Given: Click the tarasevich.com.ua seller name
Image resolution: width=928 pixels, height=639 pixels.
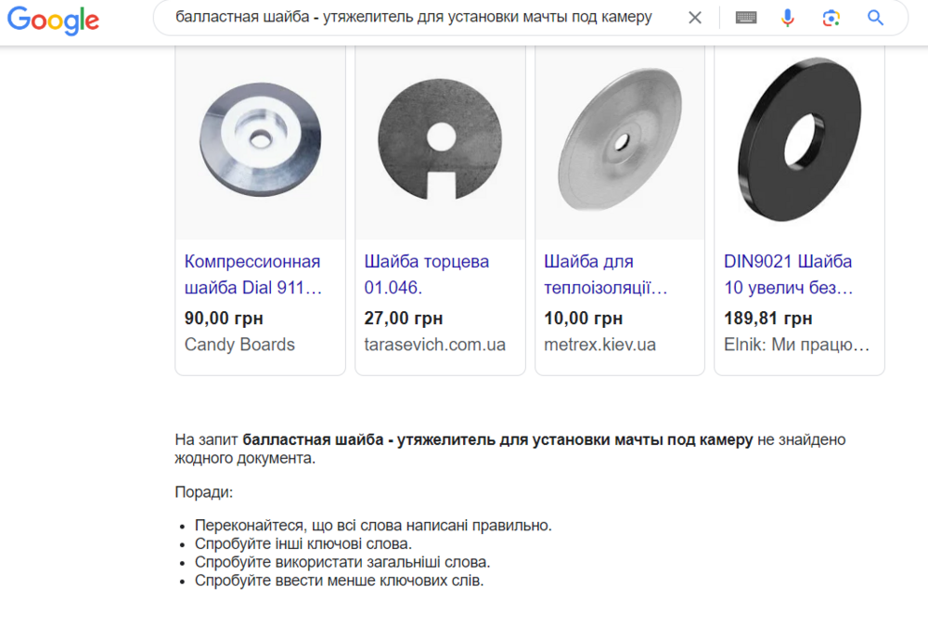Looking at the screenshot, I should (x=435, y=345).
